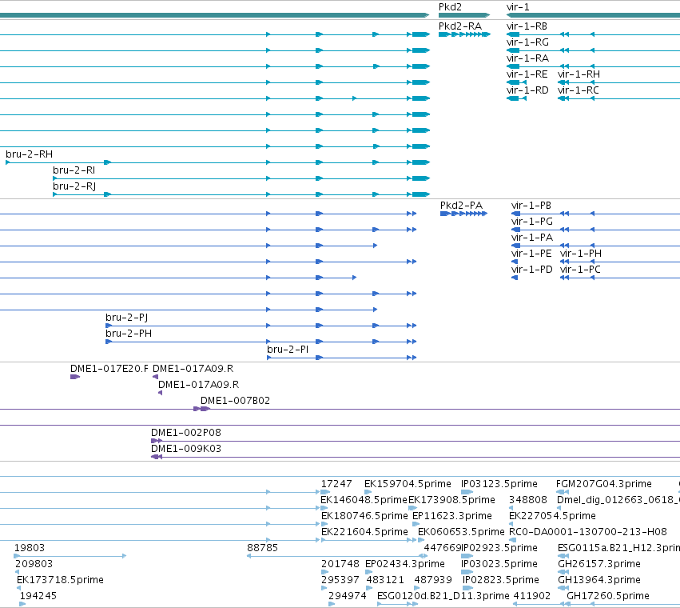Viewport: 680px width, 608px height.
Task: Click EST label EP11623.3prime
Action: pyautogui.click(x=452, y=516)
